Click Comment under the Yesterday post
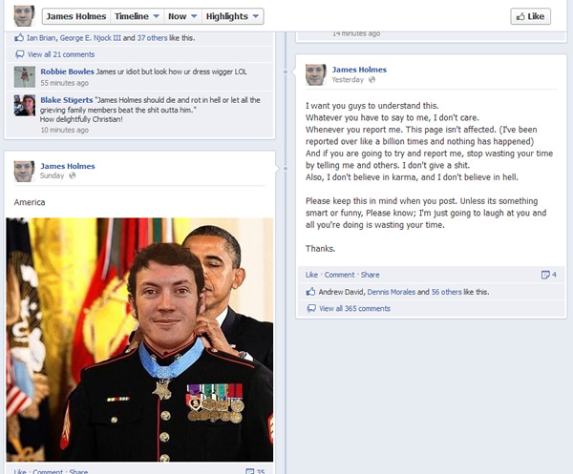The image size is (573, 474). point(339,275)
